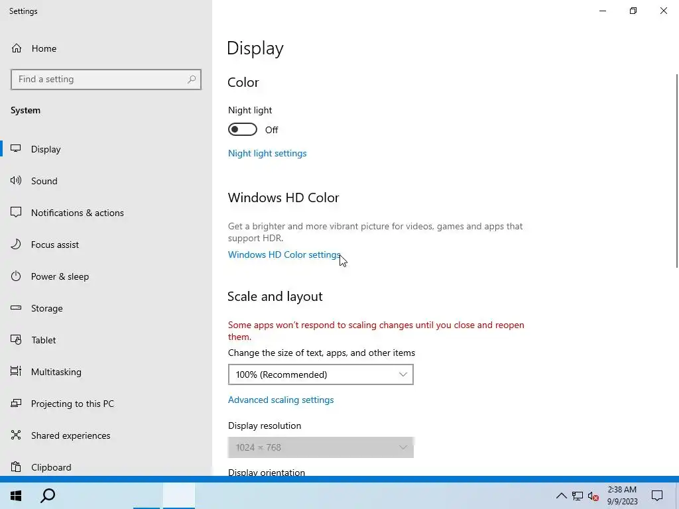Open Windows HD Color settings link

[x=284, y=254]
